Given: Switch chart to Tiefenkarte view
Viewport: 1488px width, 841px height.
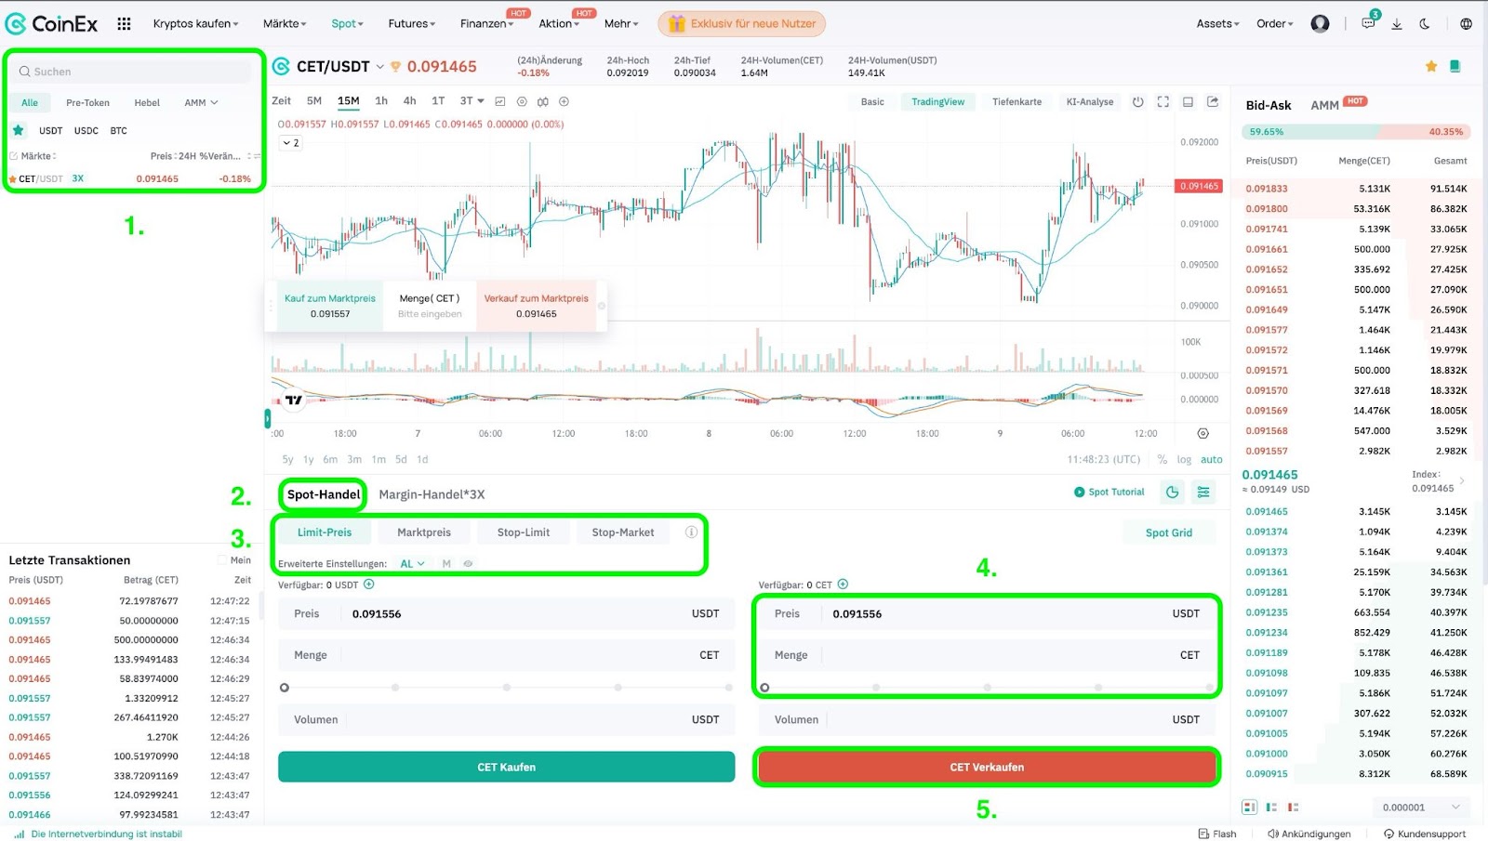Looking at the screenshot, I should pyautogui.click(x=1016, y=101).
